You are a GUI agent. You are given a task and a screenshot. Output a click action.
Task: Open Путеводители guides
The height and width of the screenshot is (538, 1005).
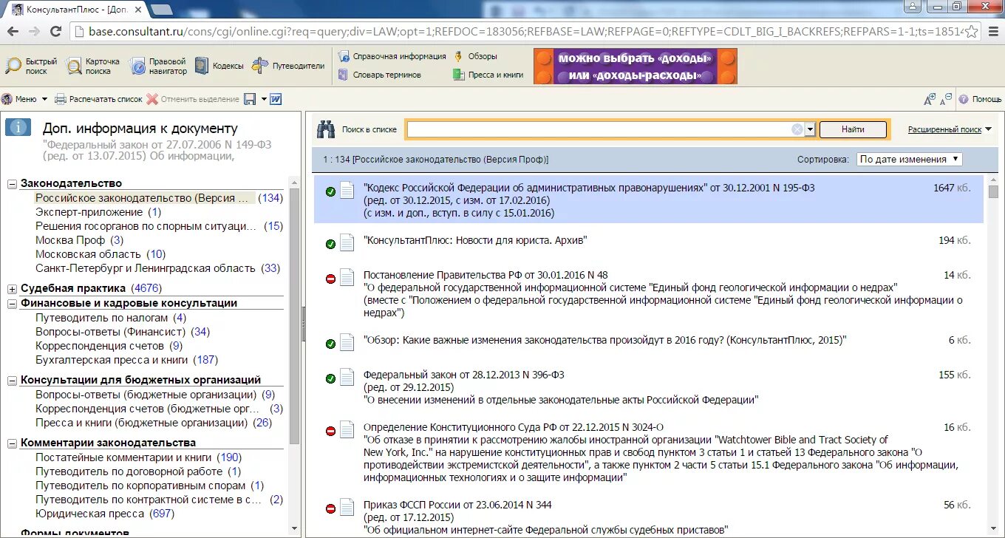tap(288, 66)
